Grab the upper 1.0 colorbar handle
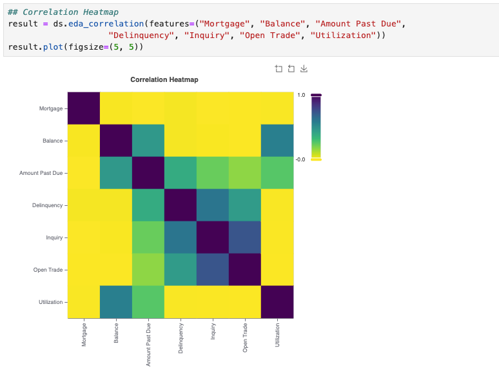Screen dimensions: 499x373 [x=316, y=95]
